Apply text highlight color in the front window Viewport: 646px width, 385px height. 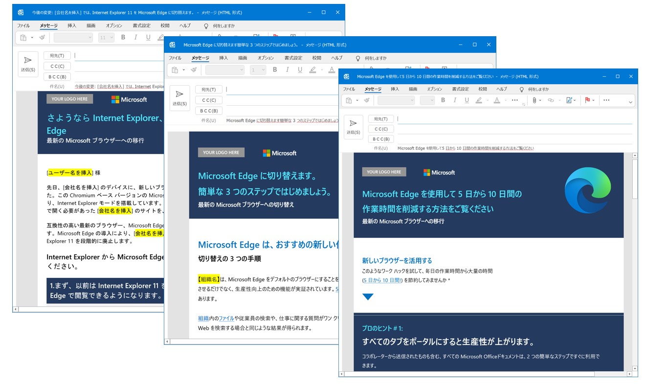coord(479,100)
